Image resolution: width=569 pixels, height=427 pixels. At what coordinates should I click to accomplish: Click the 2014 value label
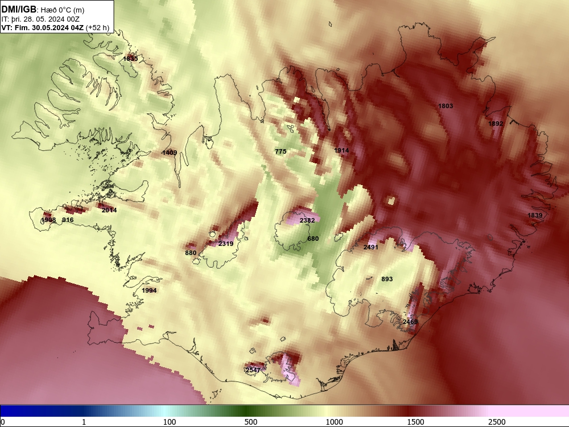coord(109,210)
